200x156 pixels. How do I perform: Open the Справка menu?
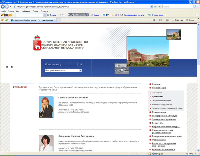click(x=44, y=11)
